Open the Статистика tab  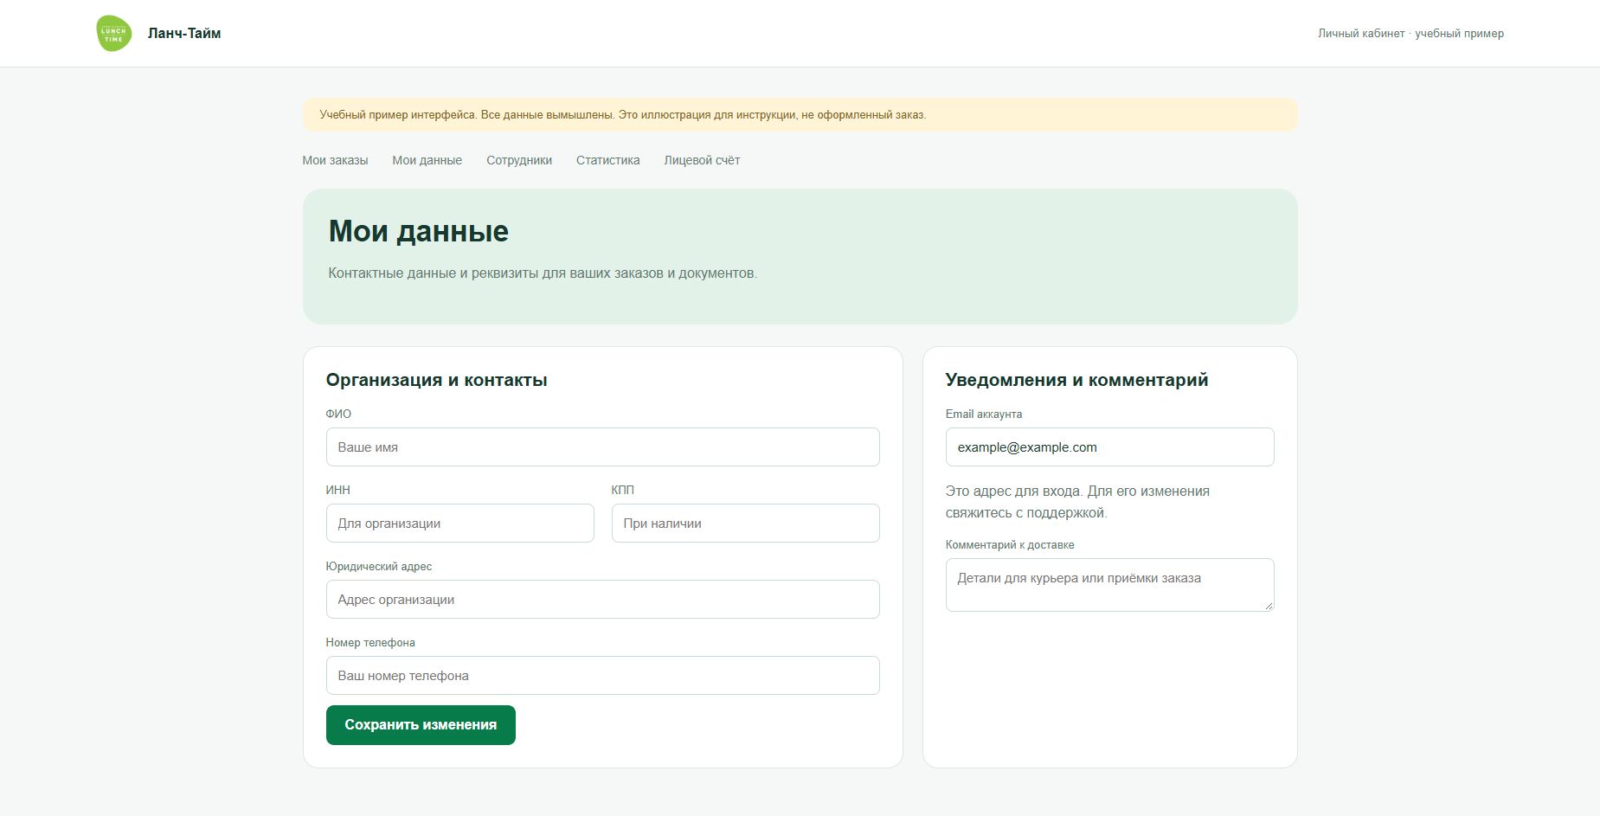(x=607, y=160)
